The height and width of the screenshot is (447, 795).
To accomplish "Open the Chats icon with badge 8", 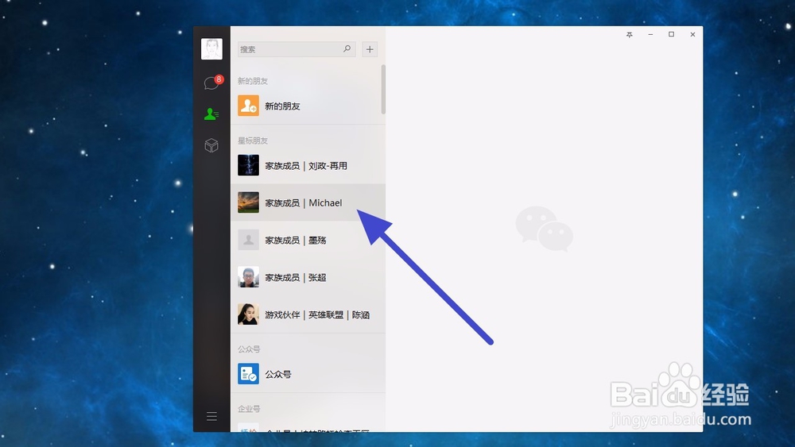I will [212, 82].
